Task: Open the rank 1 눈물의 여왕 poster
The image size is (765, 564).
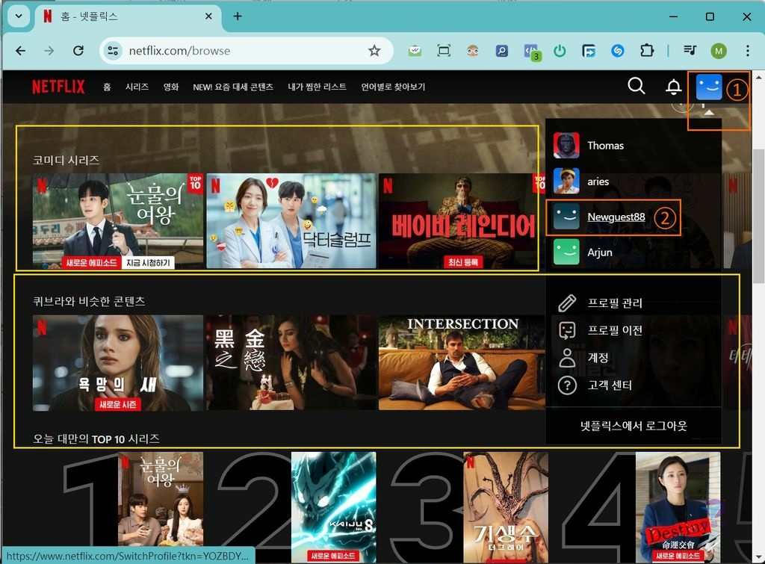Action: [x=161, y=500]
